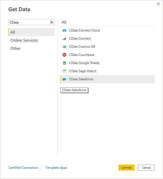Click the CData Connect connector icon
Screen dimensions: 163x179
pos(64,39)
